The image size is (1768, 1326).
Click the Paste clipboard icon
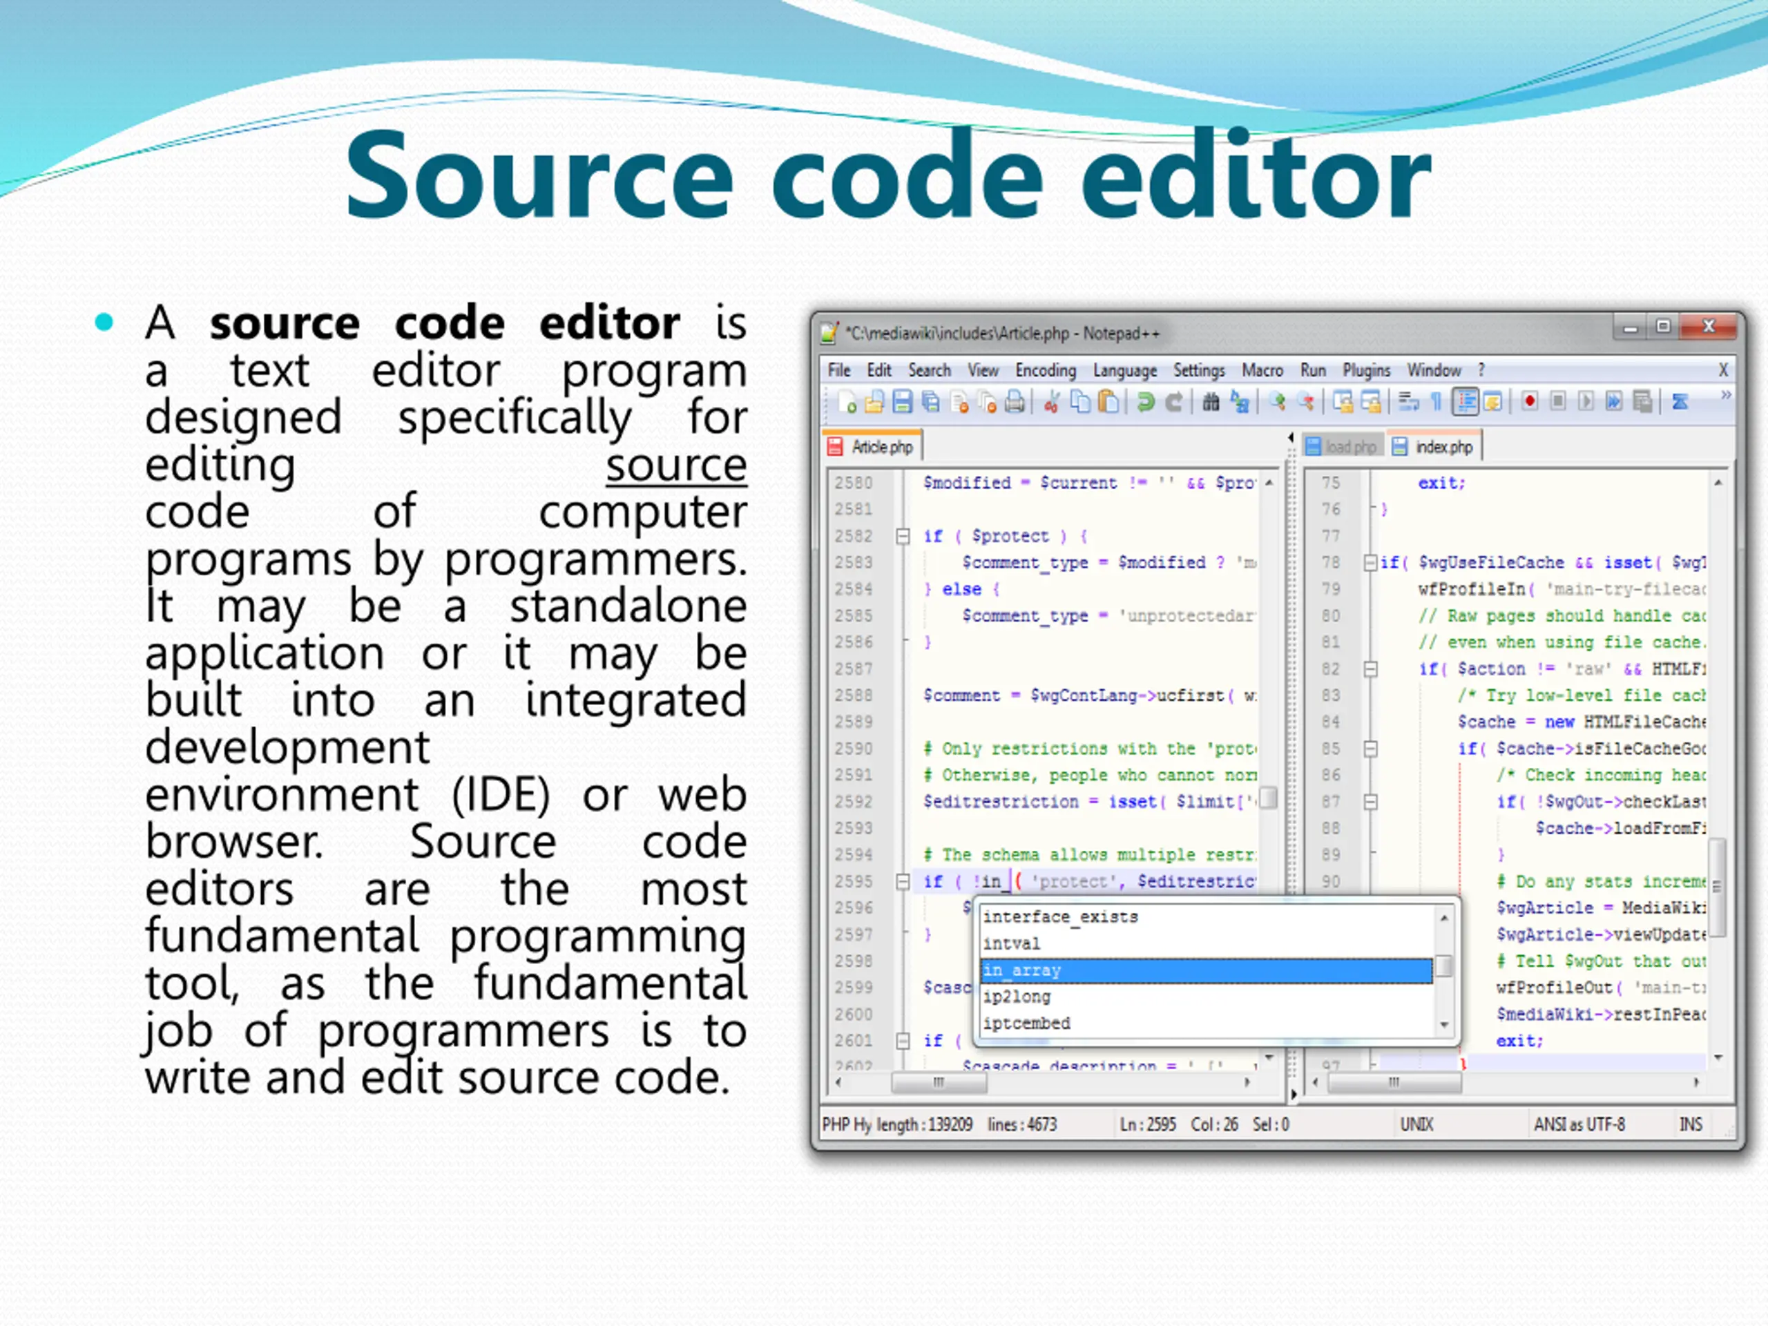coord(1108,401)
